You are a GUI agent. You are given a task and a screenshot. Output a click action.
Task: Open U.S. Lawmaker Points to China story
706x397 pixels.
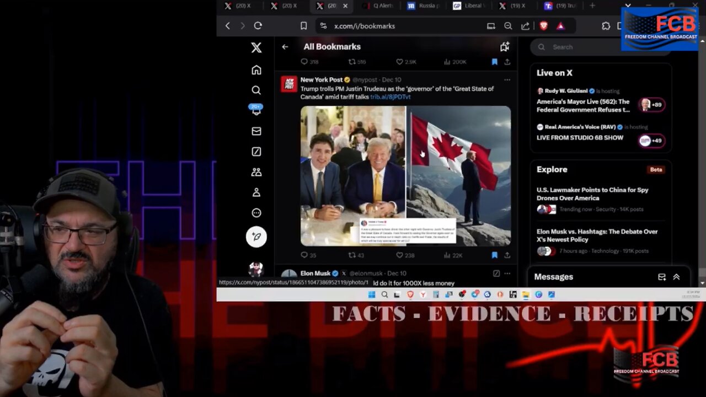pos(601,199)
